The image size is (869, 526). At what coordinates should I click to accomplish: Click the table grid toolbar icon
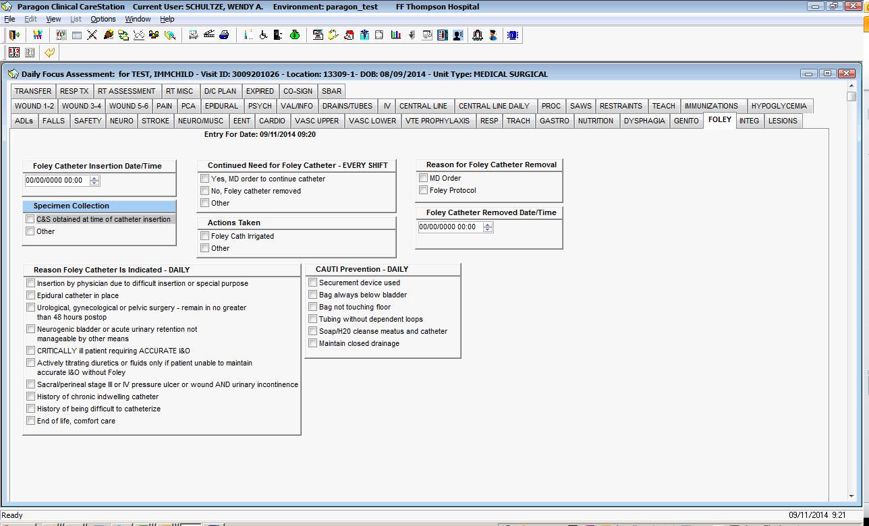tap(76, 35)
